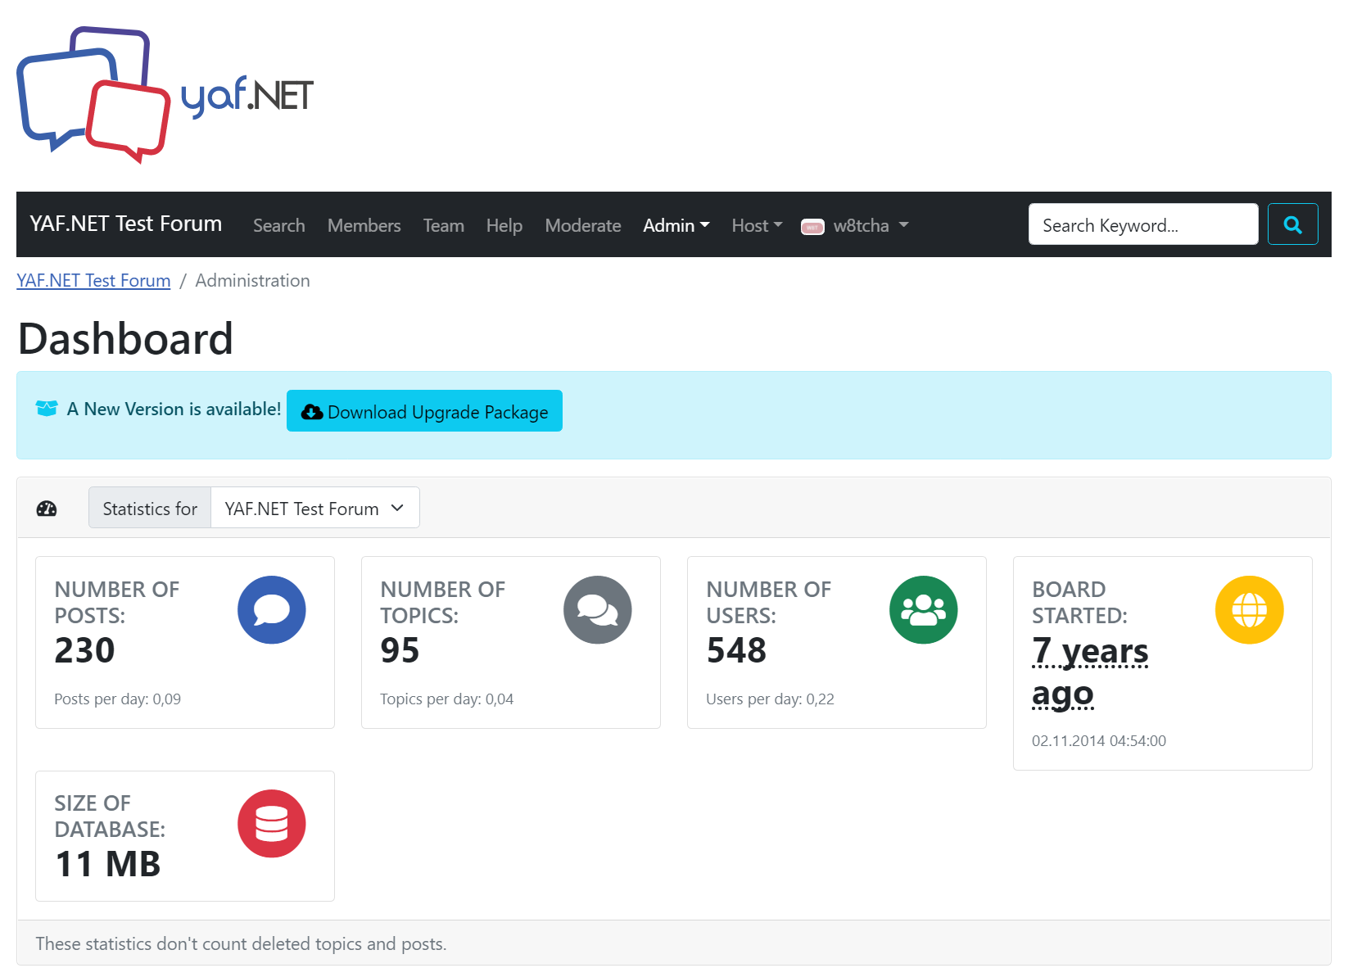Click the gray topics comments icon
The height and width of the screenshot is (977, 1348).
click(x=598, y=610)
